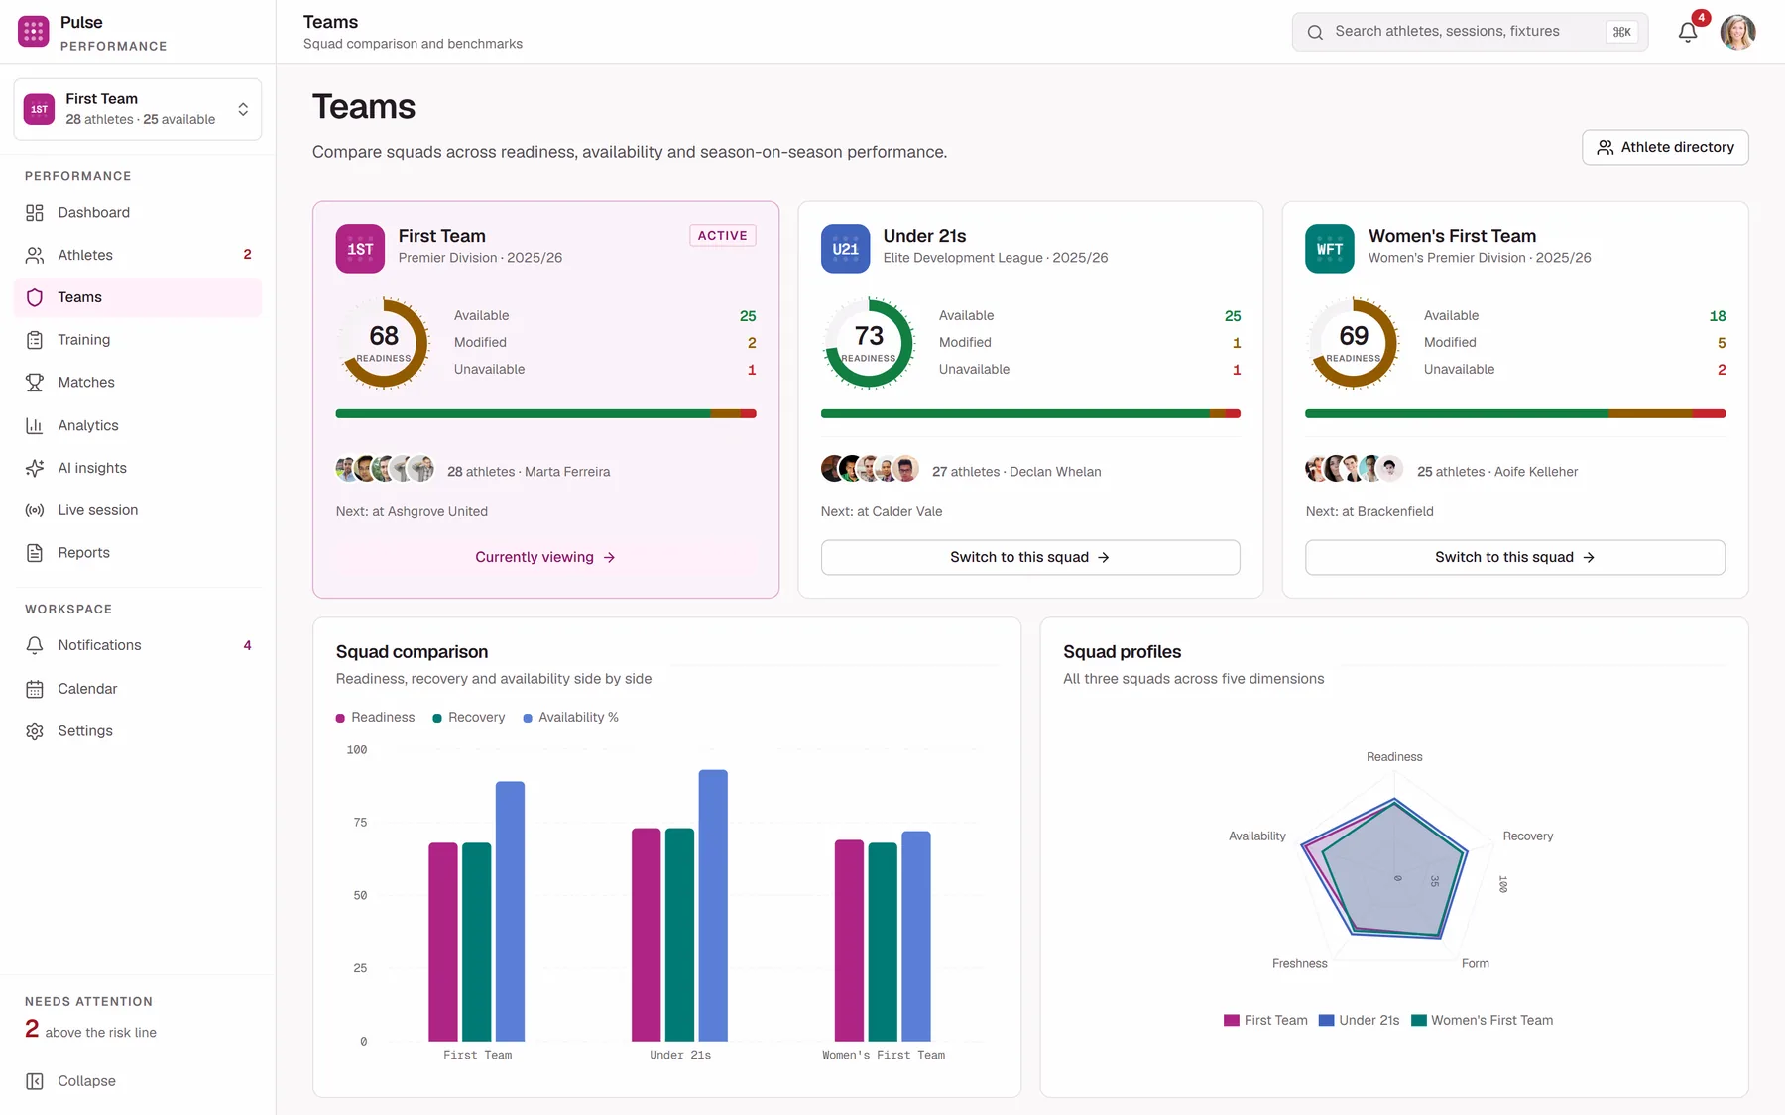Image resolution: width=1785 pixels, height=1115 pixels.
Task: Click the Pulse app logo
Action: 34,32
